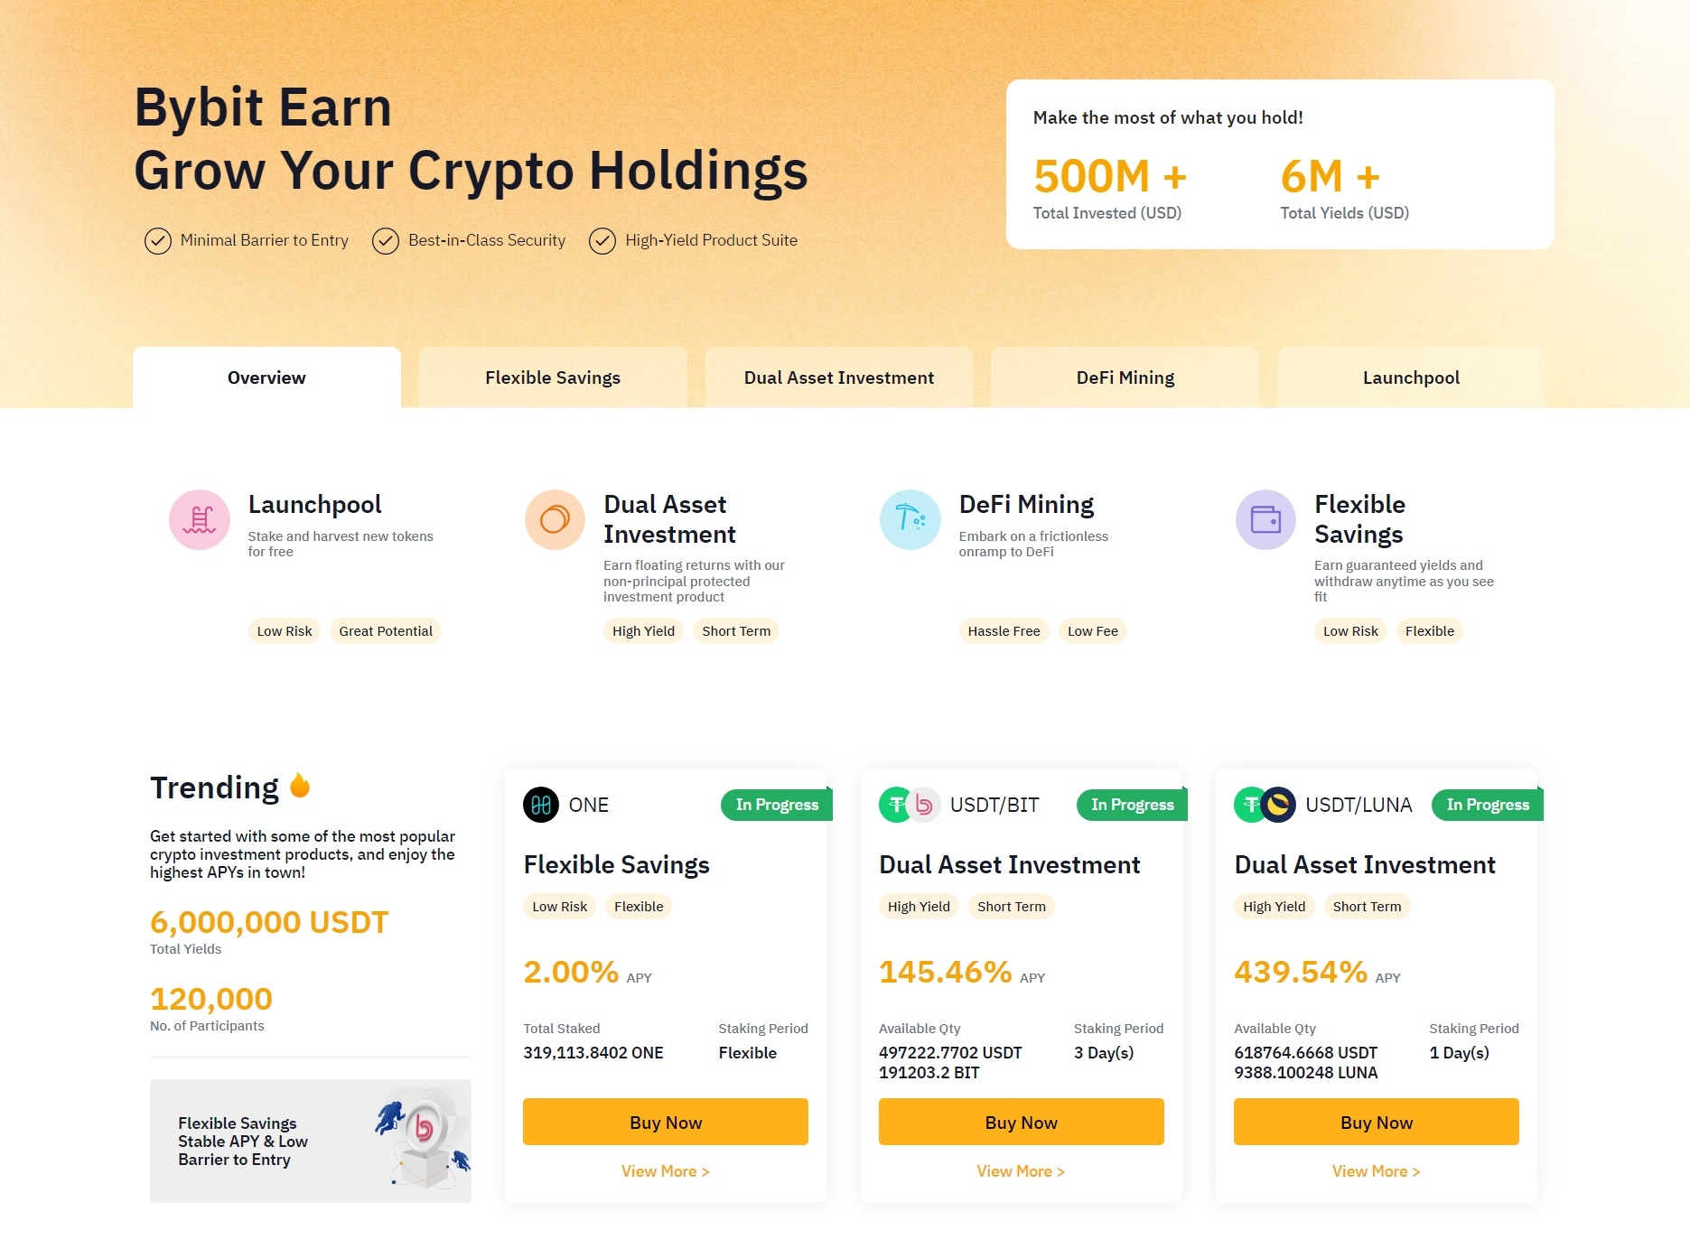
Task: Expand View More under USDT/LUNA card
Action: 1376,1171
